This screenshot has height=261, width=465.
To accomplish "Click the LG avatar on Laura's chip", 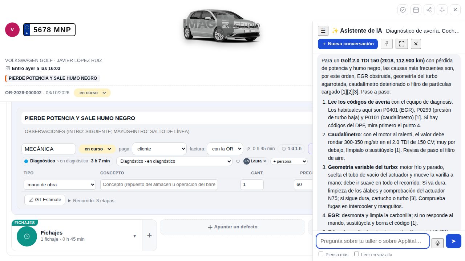I will 247,161.
